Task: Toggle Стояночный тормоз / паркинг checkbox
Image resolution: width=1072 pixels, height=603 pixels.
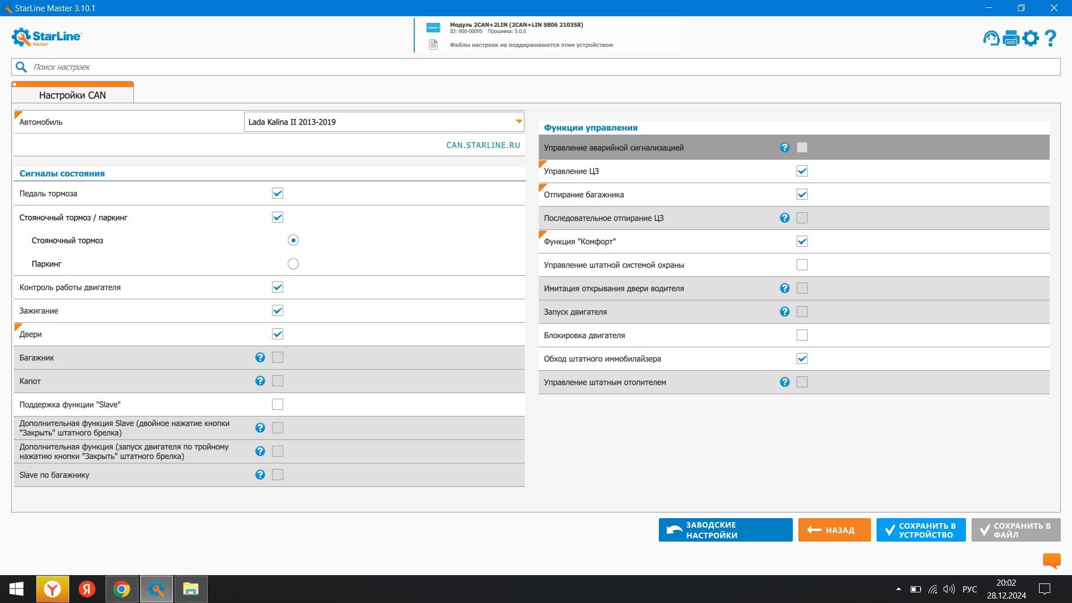Action: tap(277, 217)
